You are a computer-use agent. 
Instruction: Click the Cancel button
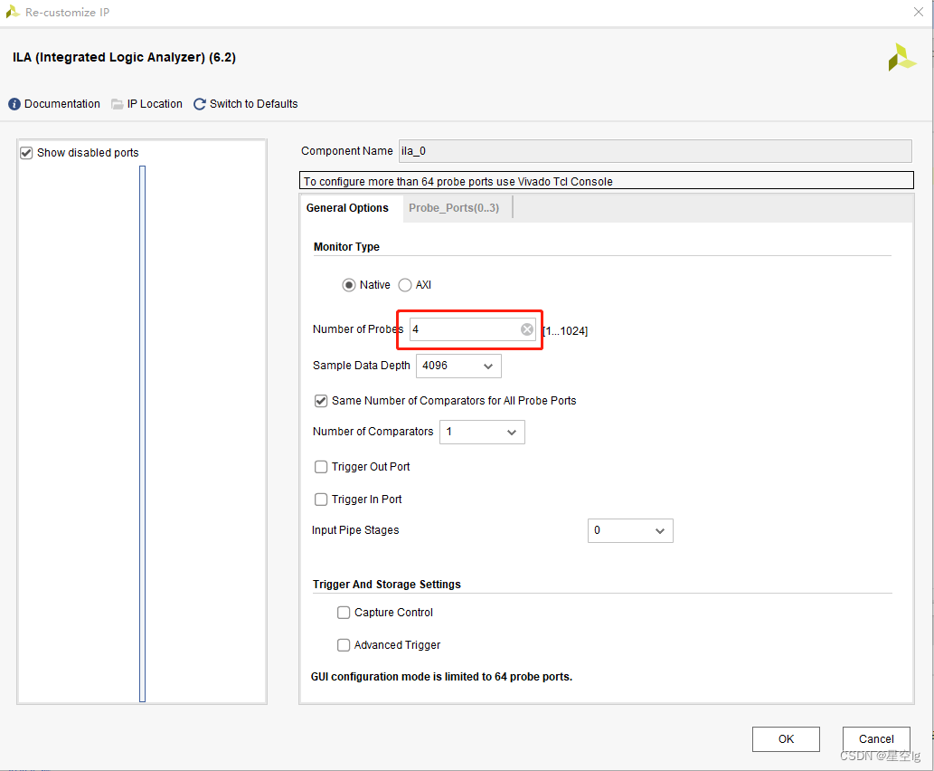pyautogui.click(x=876, y=739)
